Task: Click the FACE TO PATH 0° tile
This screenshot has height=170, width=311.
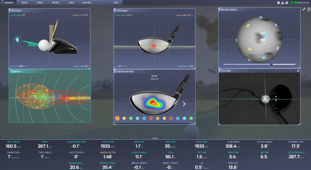Action: coord(76,155)
